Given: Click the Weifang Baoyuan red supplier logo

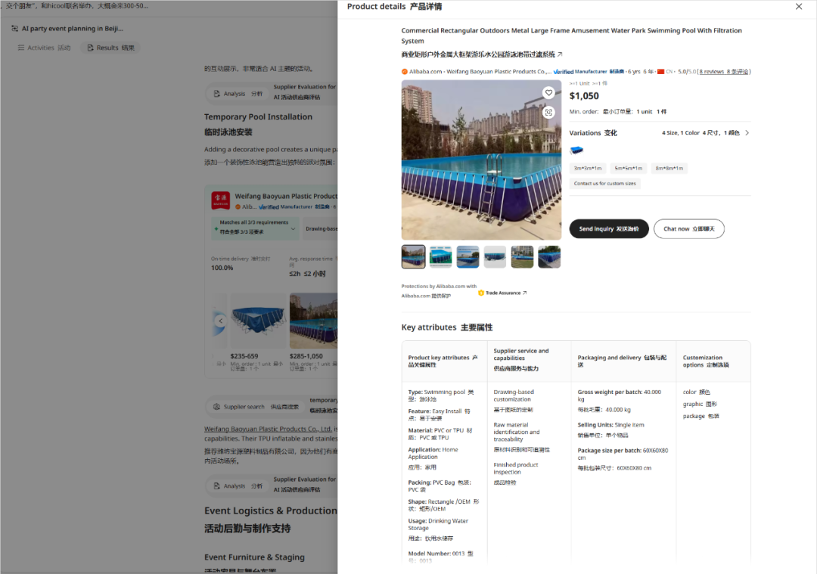Looking at the screenshot, I should click(220, 200).
